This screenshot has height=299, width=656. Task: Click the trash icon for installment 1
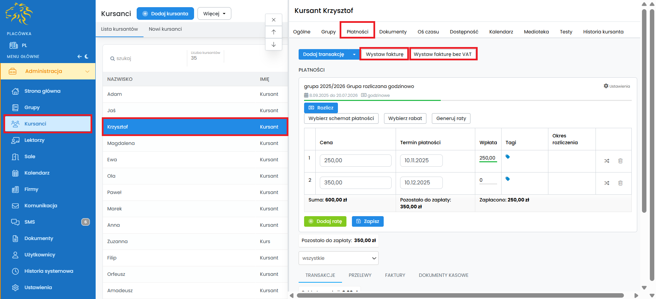pyautogui.click(x=620, y=161)
